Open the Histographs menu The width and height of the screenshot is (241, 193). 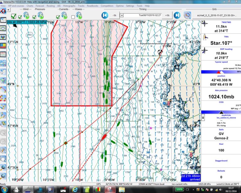pyautogui.click(x=69, y=6)
